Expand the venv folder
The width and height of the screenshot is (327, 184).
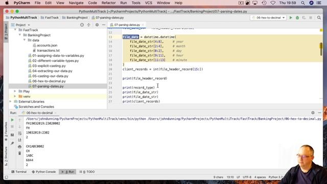(x=15, y=97)
